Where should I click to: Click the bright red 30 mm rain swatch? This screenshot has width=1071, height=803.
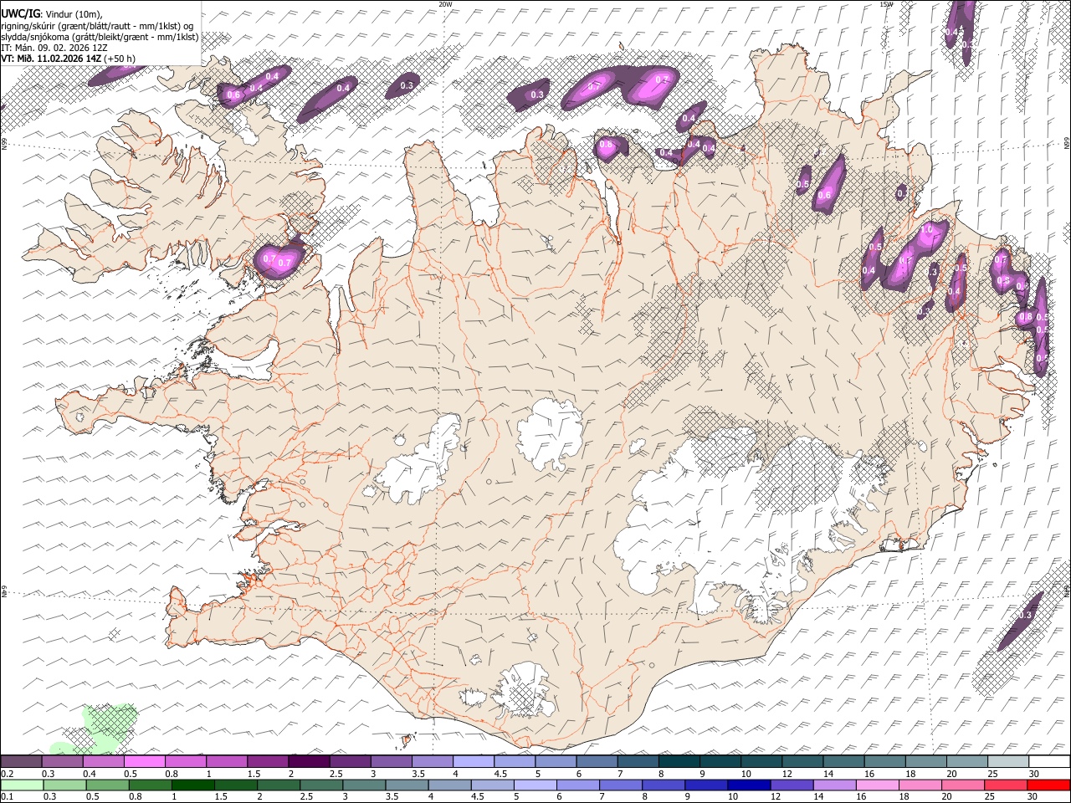(1048, 785)
